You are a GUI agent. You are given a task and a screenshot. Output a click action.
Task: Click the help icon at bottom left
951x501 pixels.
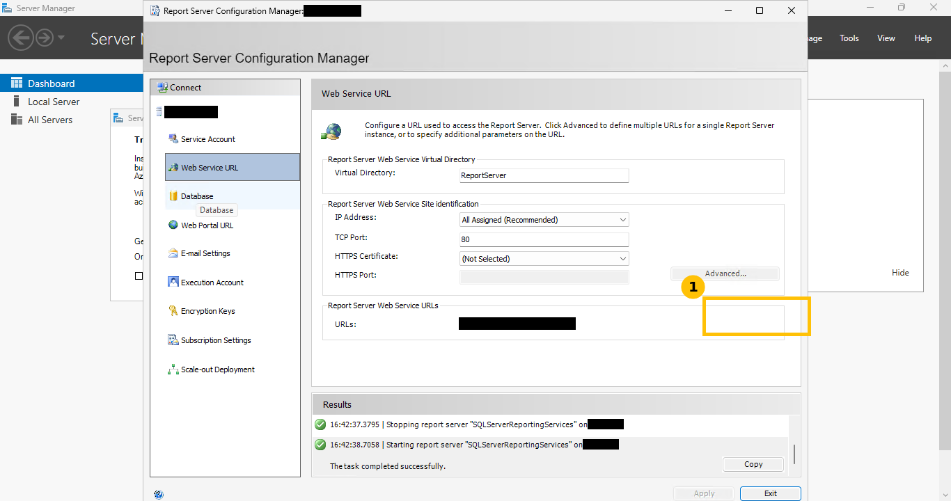click(x=159, y=494)
